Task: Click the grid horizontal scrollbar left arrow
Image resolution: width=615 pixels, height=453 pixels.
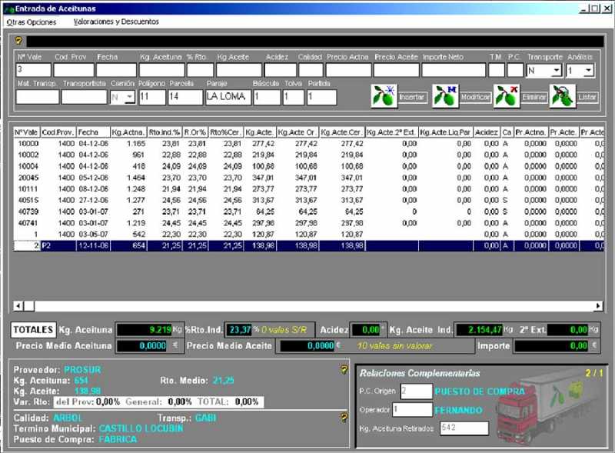Action: (x=18, y=306)
